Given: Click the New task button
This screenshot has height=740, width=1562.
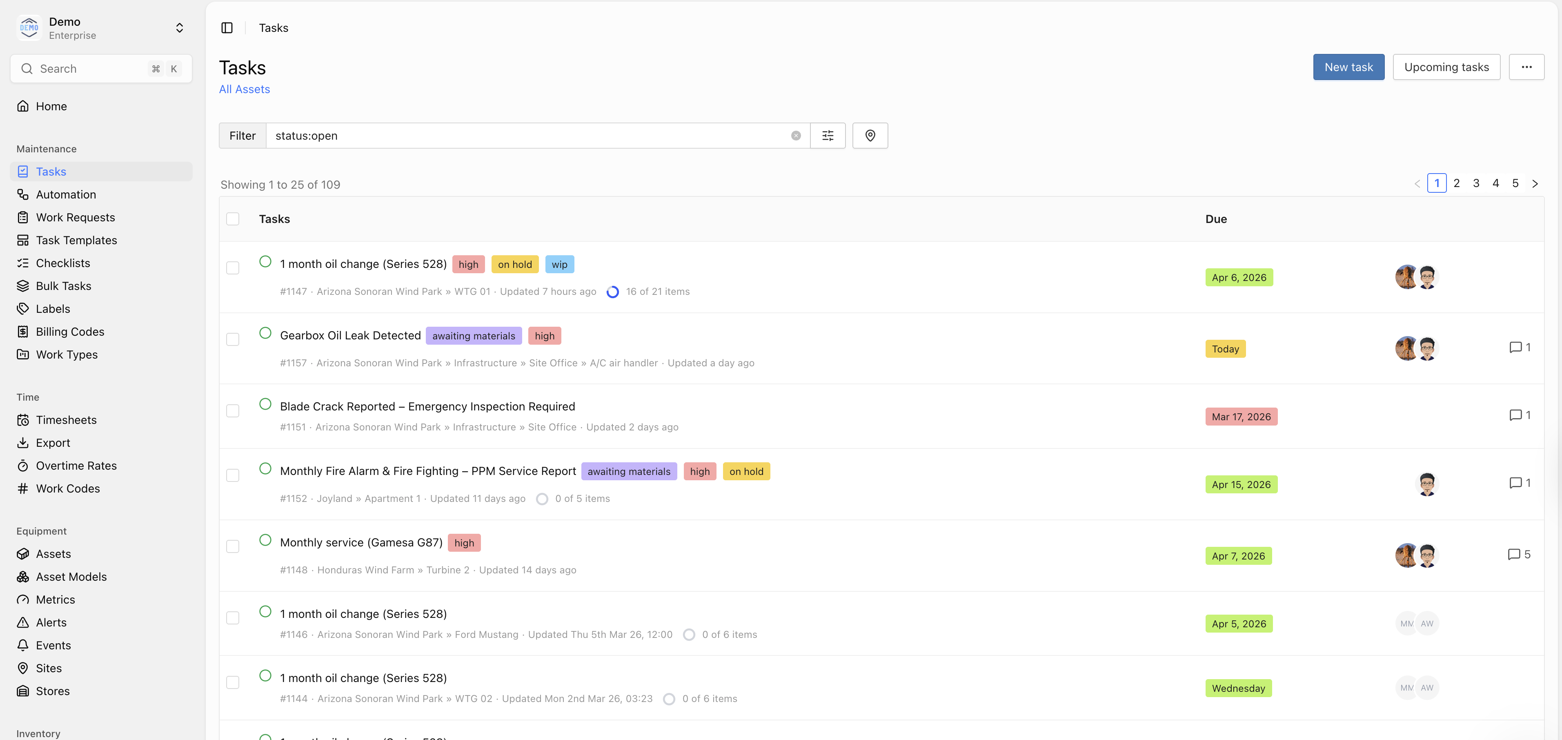Looking at the screenshot, I should tap(1348, 67).
